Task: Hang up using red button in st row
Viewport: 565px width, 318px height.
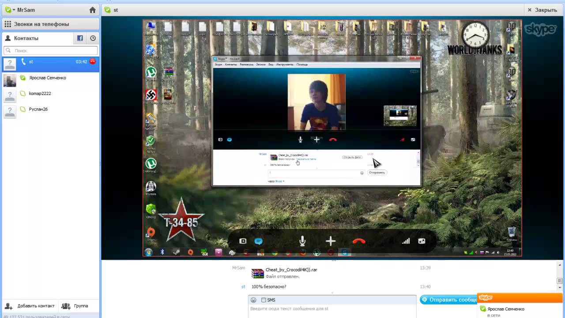Action: pos(92,61)
